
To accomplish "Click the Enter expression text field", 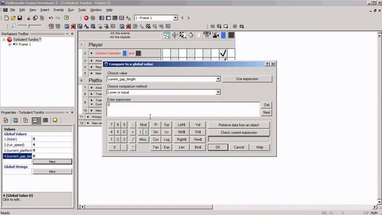I will click(x=183, y=109).
